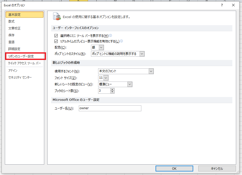
Task: Open クイック アクセス ツール バー settings
Action: pyautogui.click(x=24, y=63)
